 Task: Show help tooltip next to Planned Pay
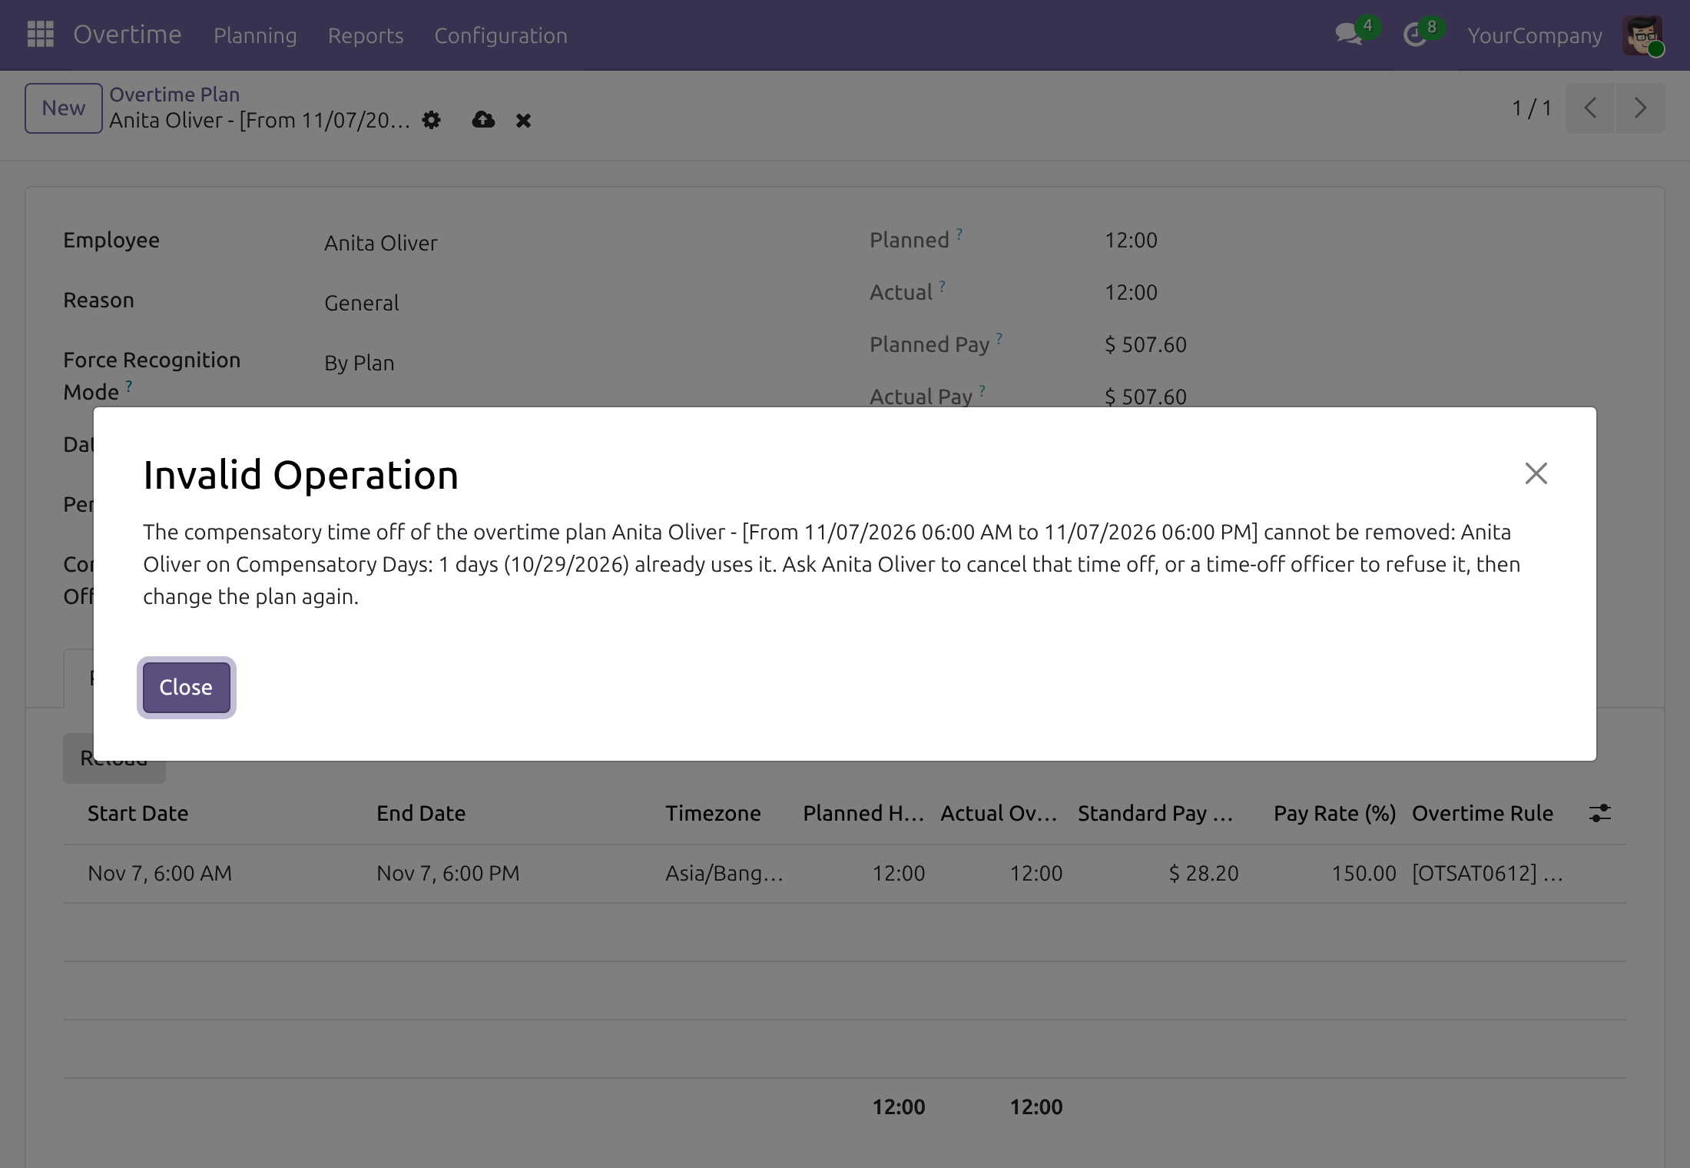999,338
